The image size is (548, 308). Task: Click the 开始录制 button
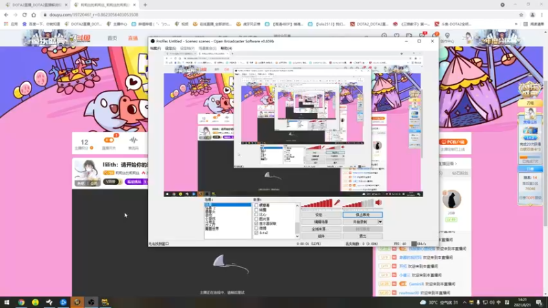click(360, 222)
